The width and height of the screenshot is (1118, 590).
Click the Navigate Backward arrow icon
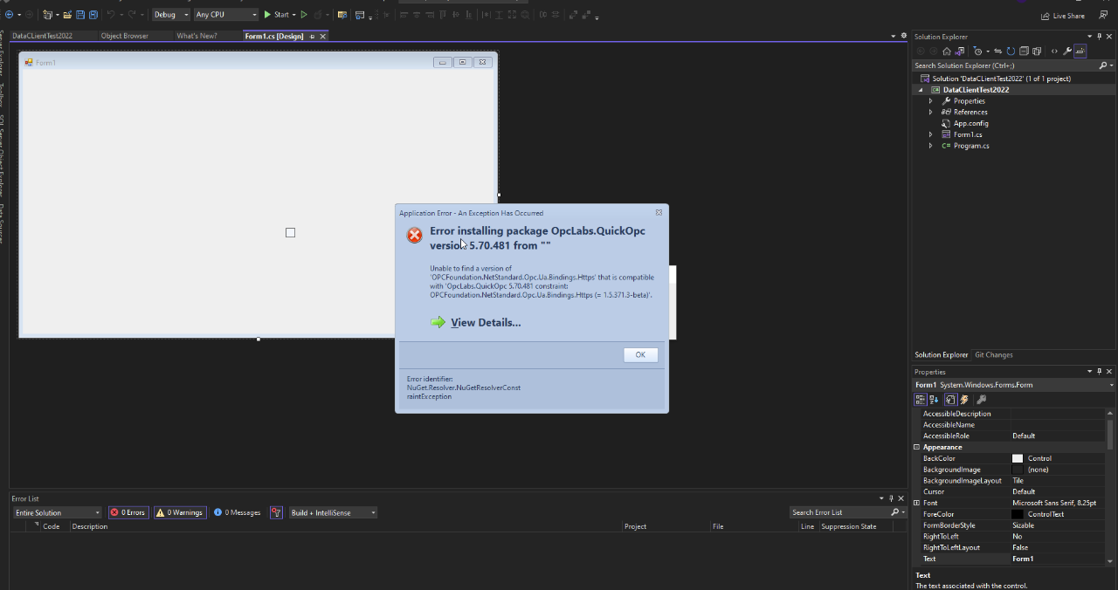(x=9, y=15)
